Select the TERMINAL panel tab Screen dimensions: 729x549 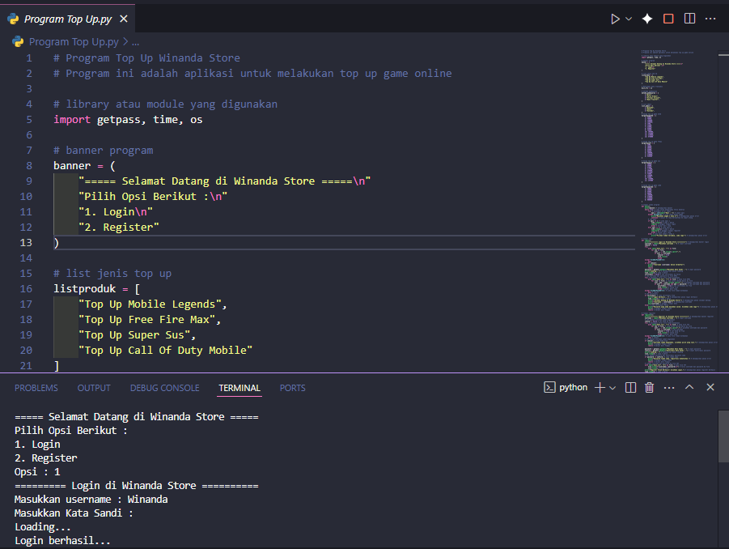pos(239,388)
